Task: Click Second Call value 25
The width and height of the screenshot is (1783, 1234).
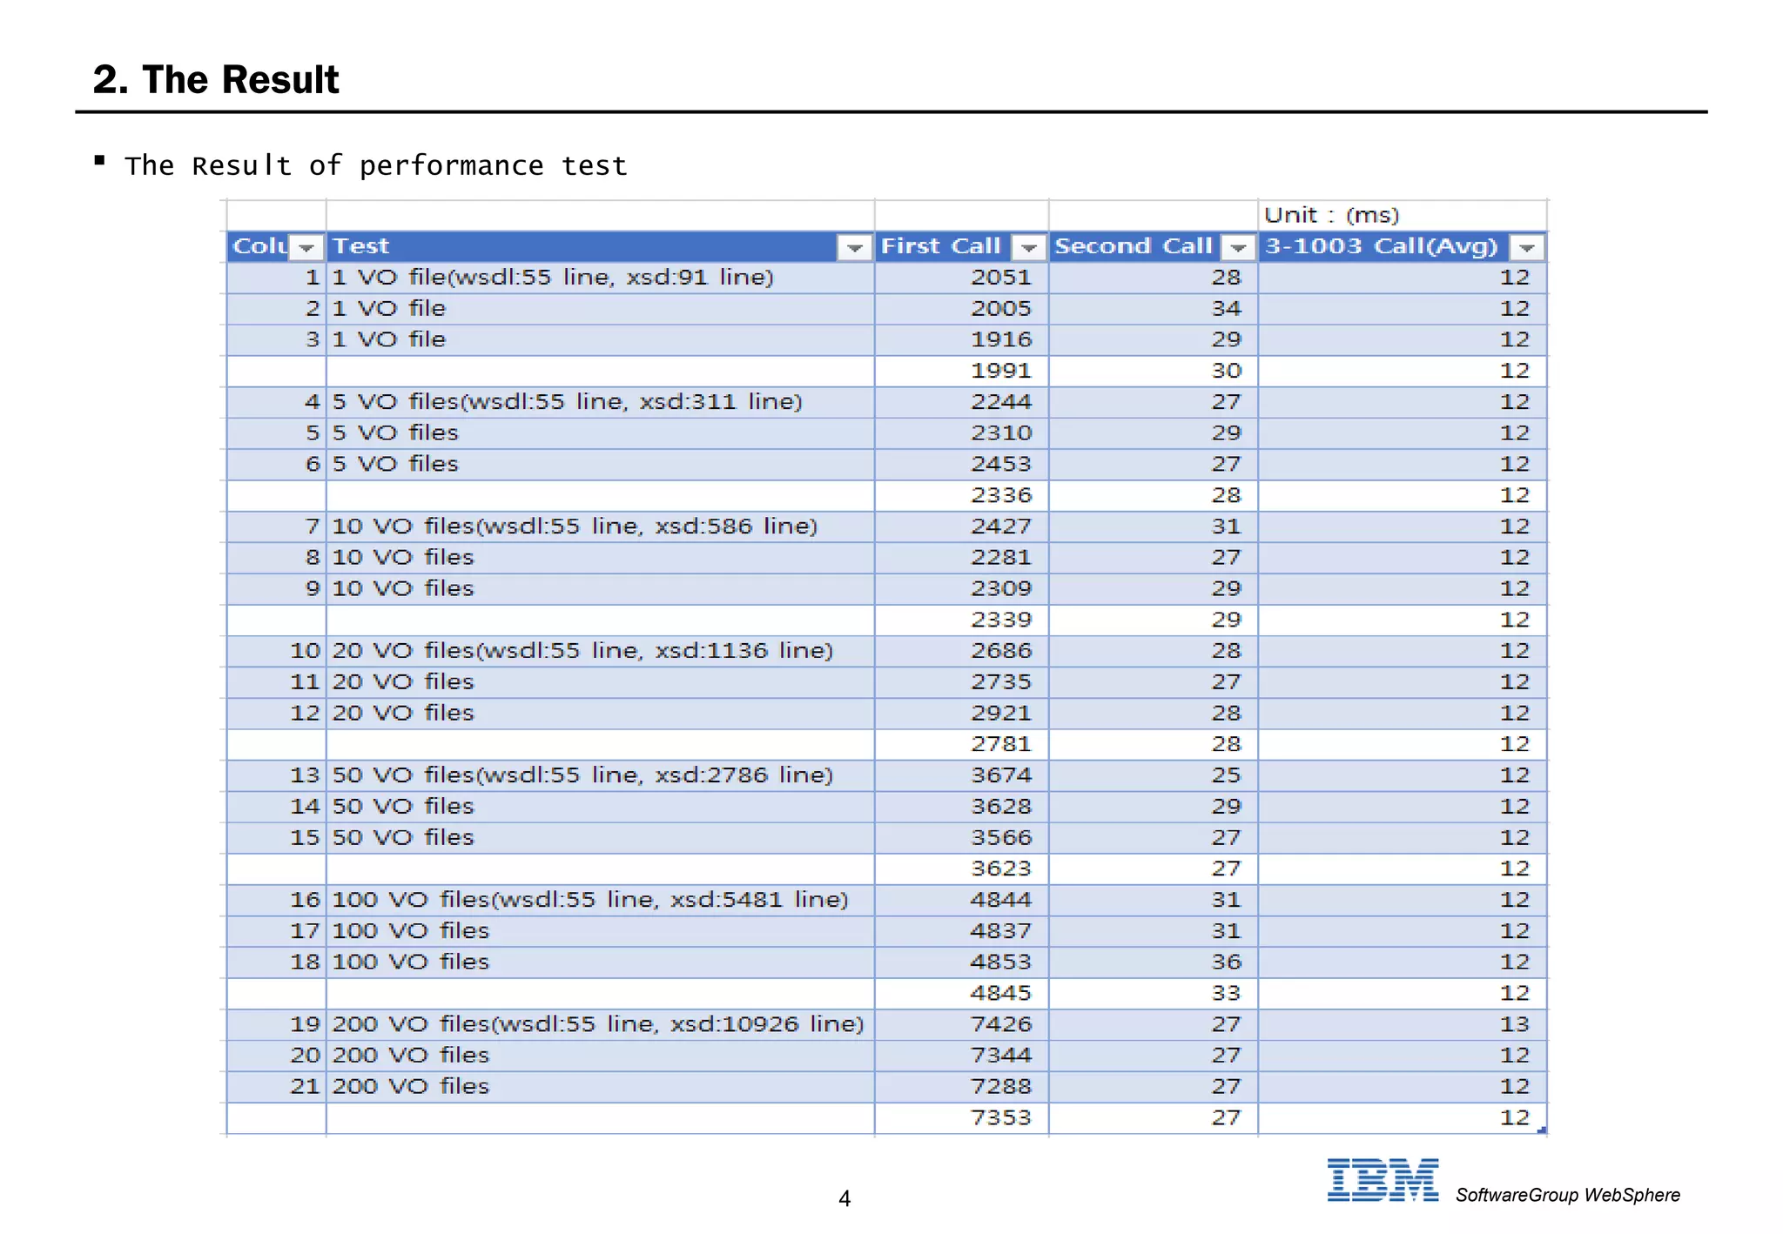Action: click(x=1154, y=775)
